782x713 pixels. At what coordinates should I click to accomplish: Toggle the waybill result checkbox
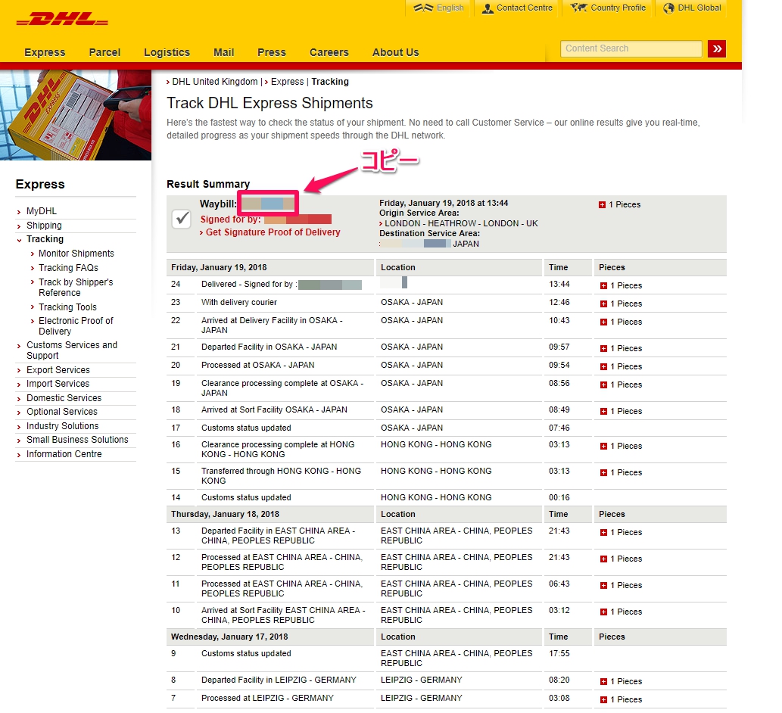[182, 219]
